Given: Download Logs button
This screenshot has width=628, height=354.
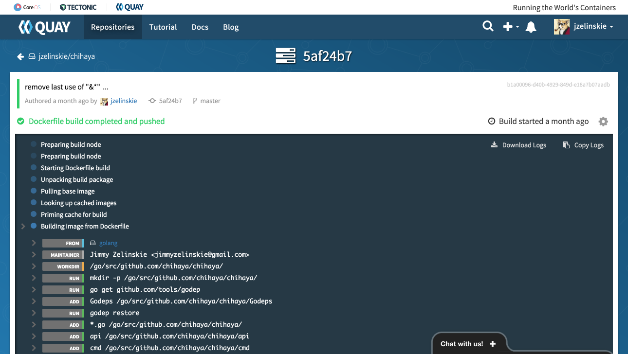Looking at the screenshot, I should point(518,145).
